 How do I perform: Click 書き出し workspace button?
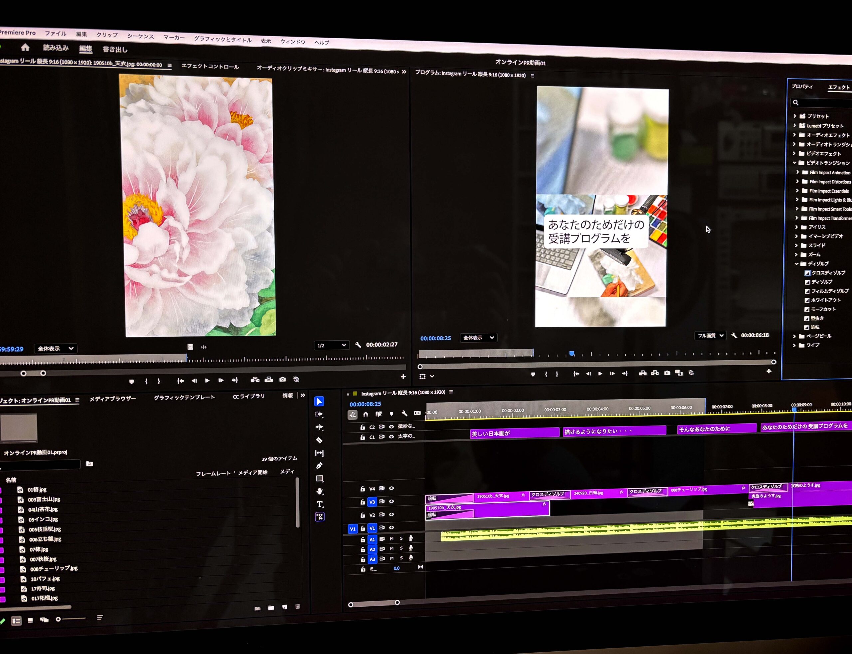click(115, 50)
